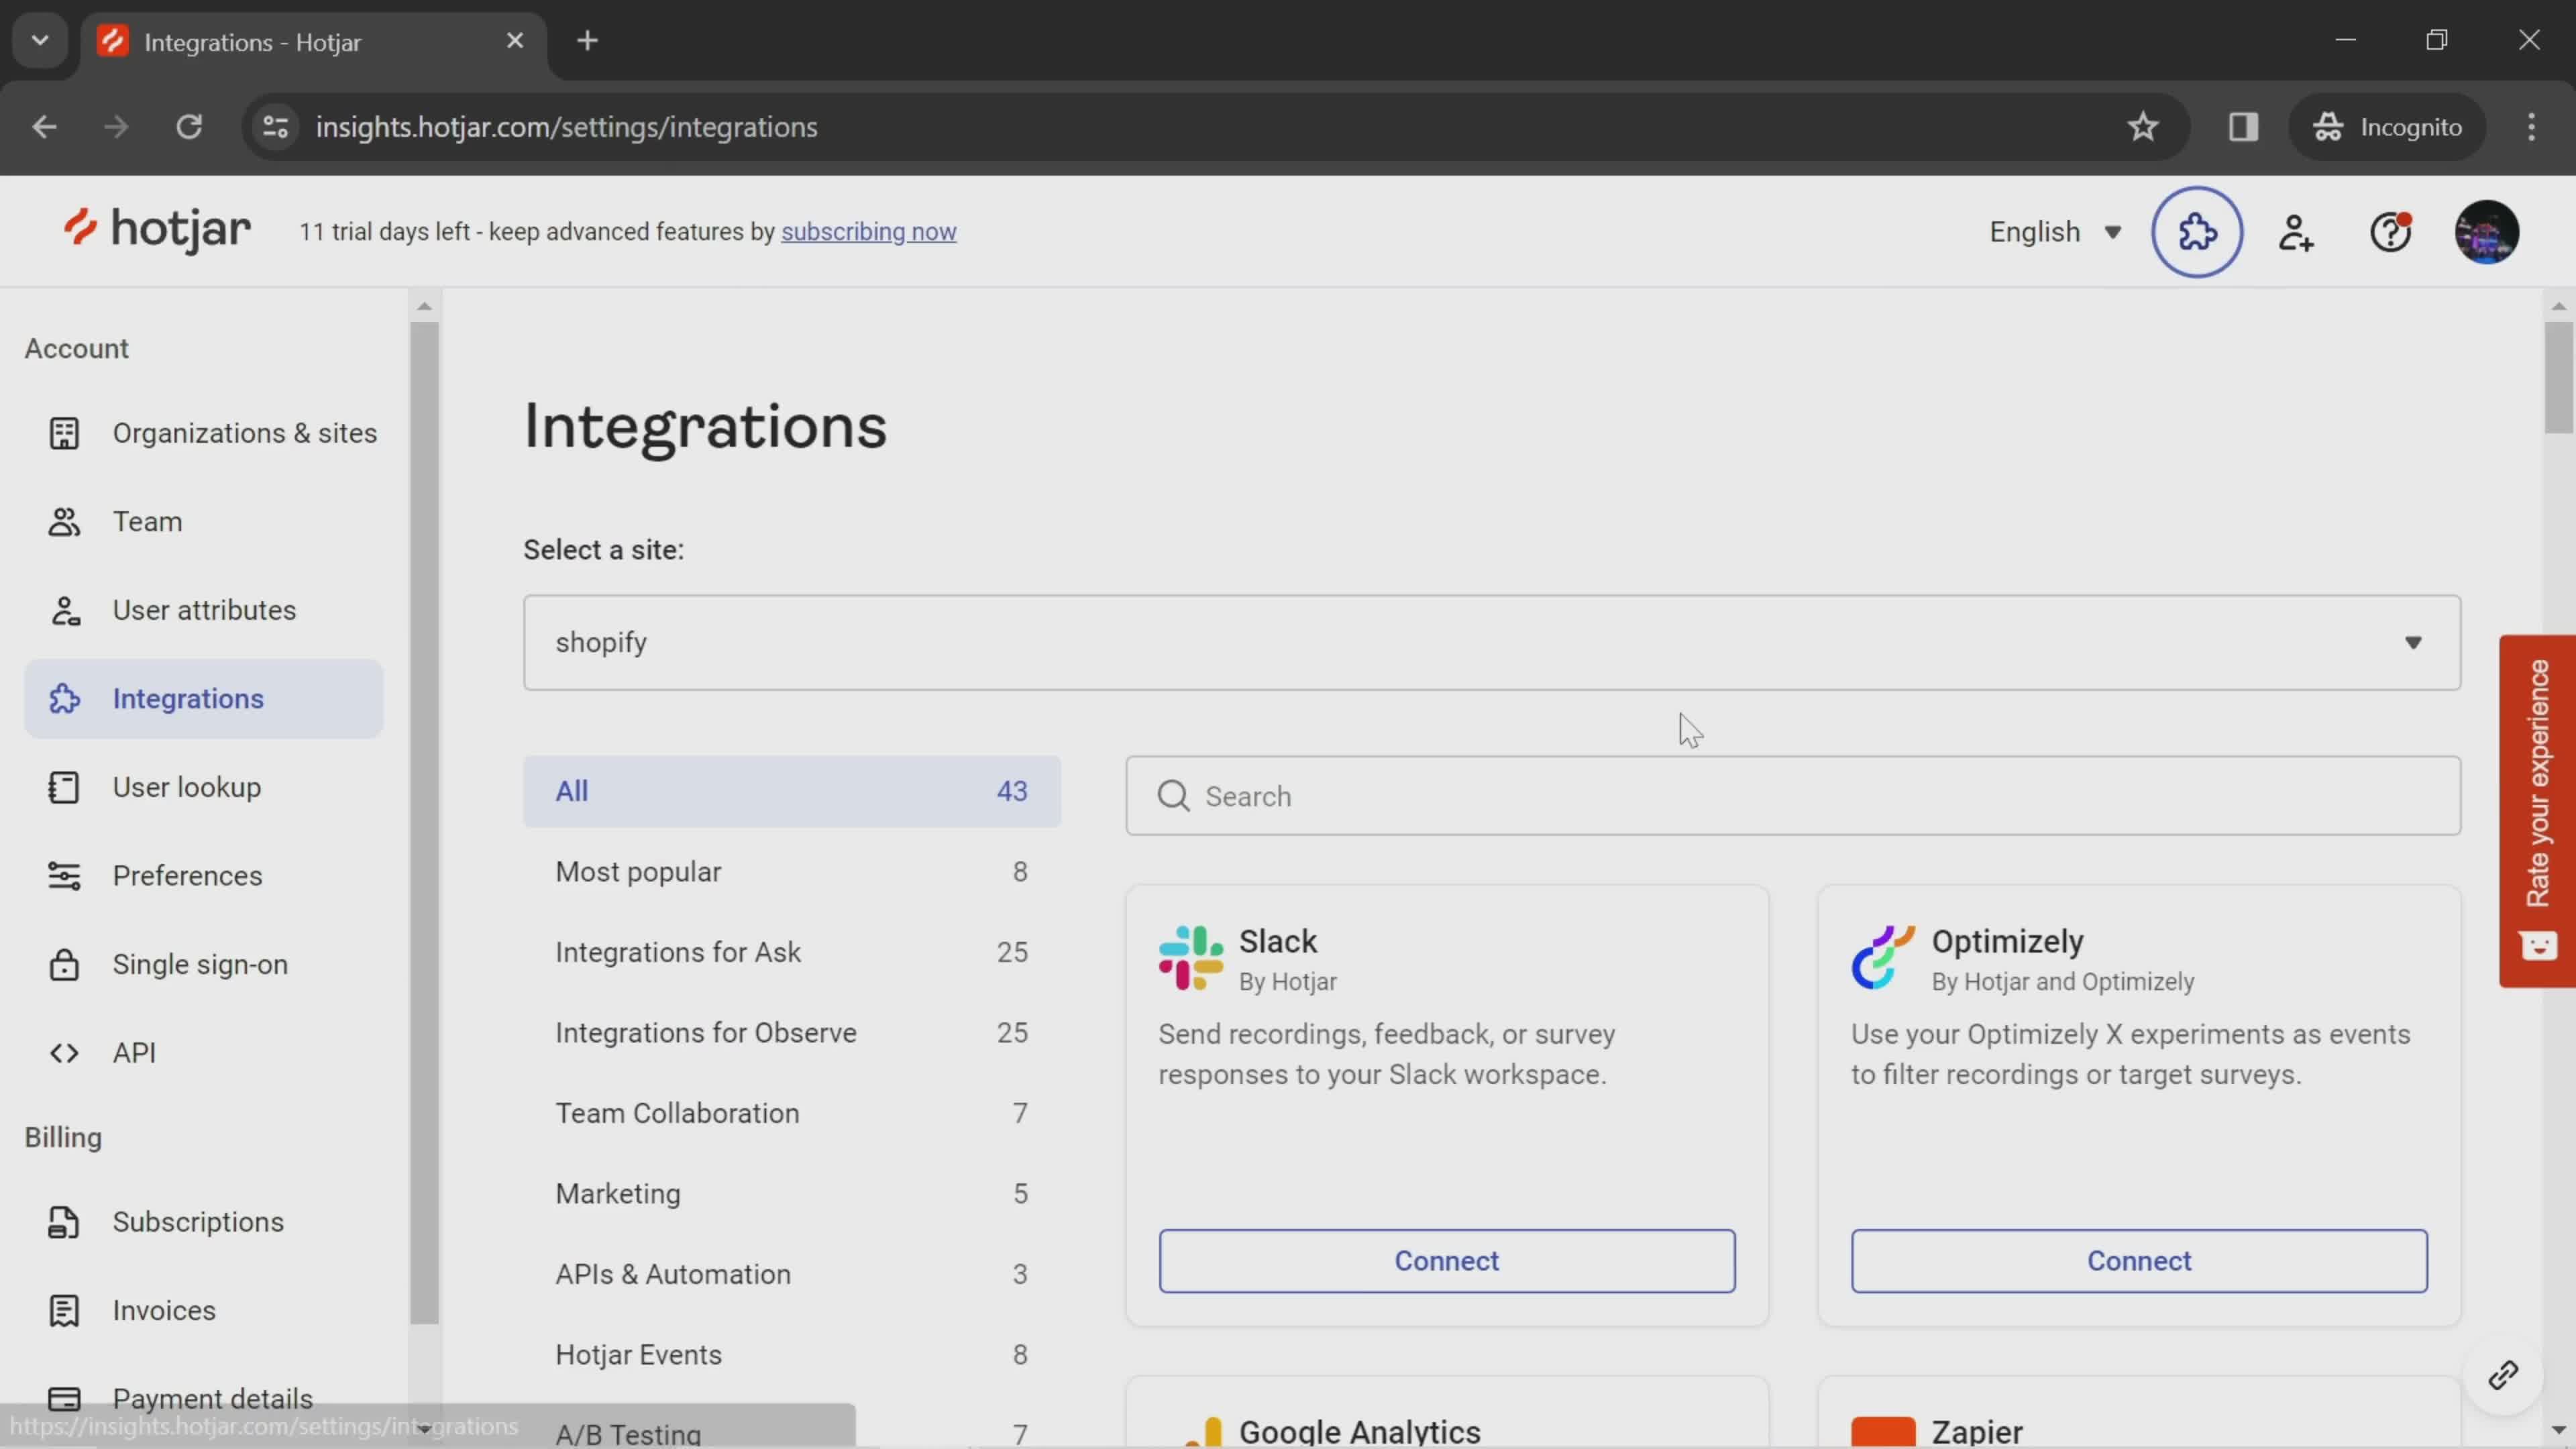Screen dimensions: 2576x1449
Task: Select All integrations category tab
Action: tap(791, 791)
